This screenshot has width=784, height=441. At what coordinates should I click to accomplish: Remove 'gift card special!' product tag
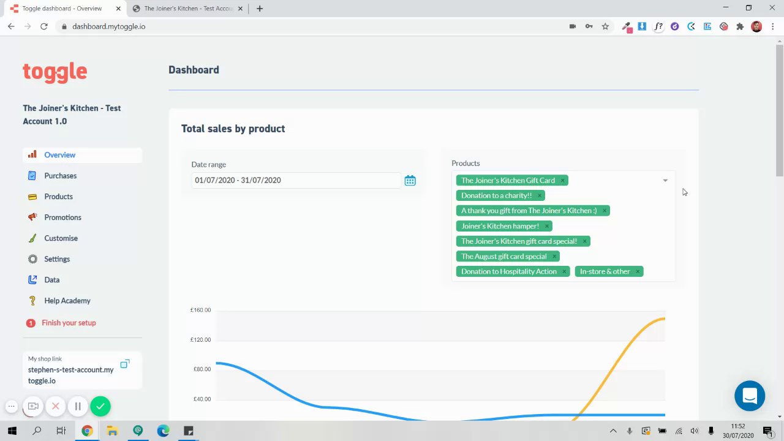(584, 241)
